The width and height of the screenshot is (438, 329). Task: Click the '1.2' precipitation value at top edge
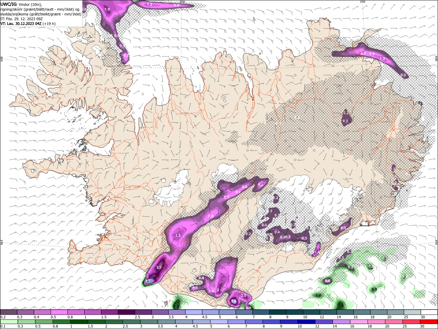pyautogui.click(x=150, y=5)
